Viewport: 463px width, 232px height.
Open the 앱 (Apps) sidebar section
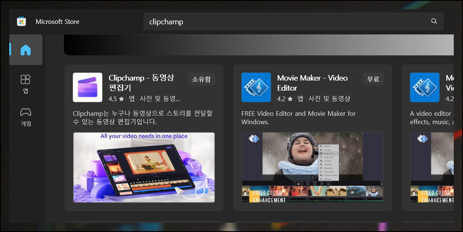pos(26,84)
